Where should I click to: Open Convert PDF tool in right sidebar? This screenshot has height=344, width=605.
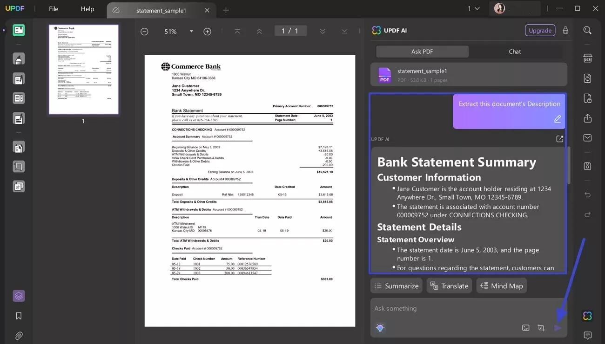pos(587,78)
